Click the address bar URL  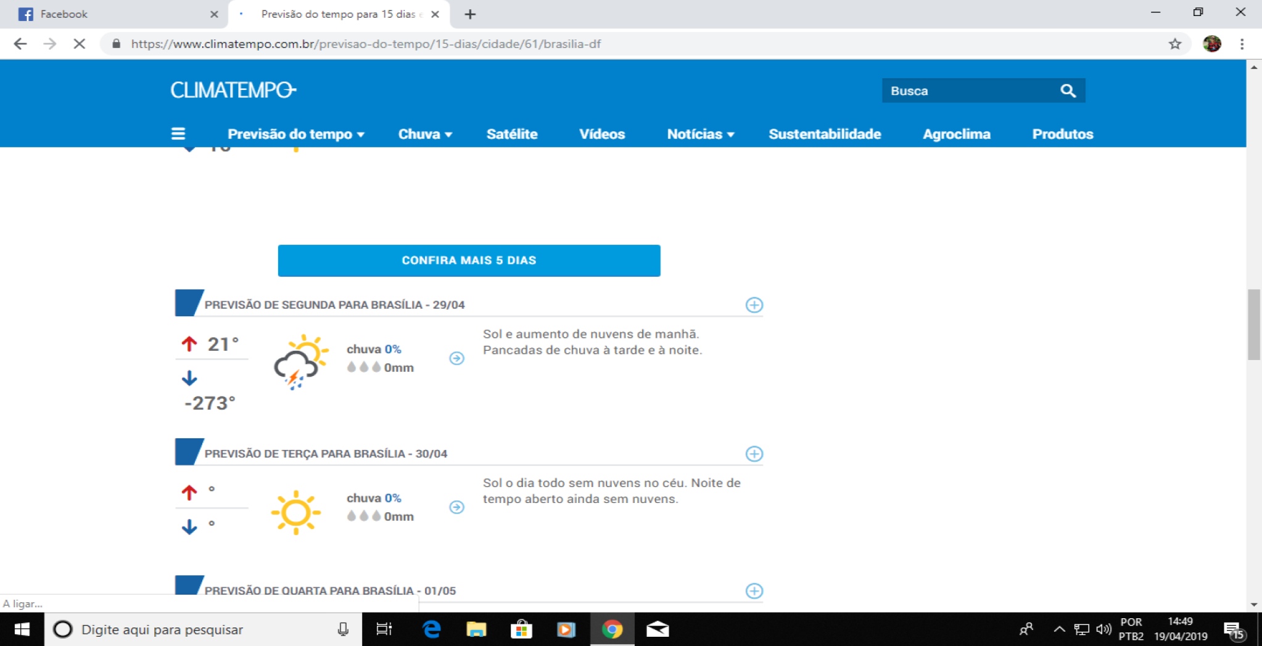pos(366,44)
